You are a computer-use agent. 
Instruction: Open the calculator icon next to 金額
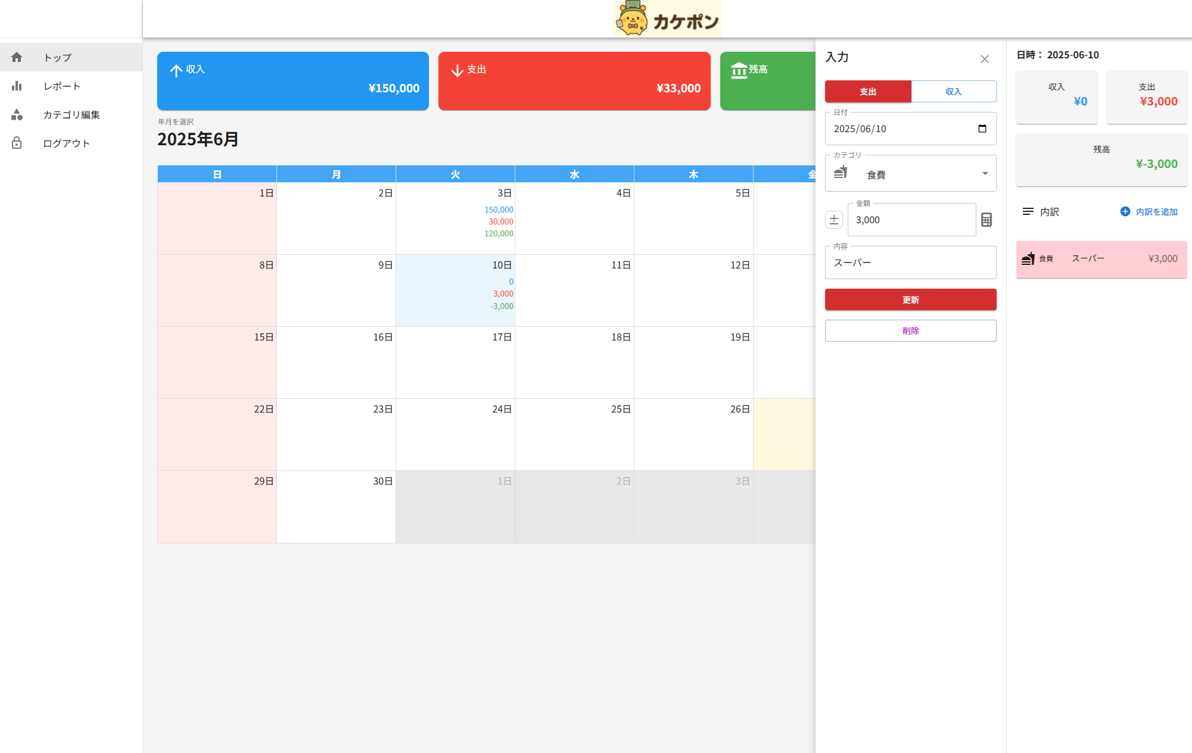[x=986, y=220]
